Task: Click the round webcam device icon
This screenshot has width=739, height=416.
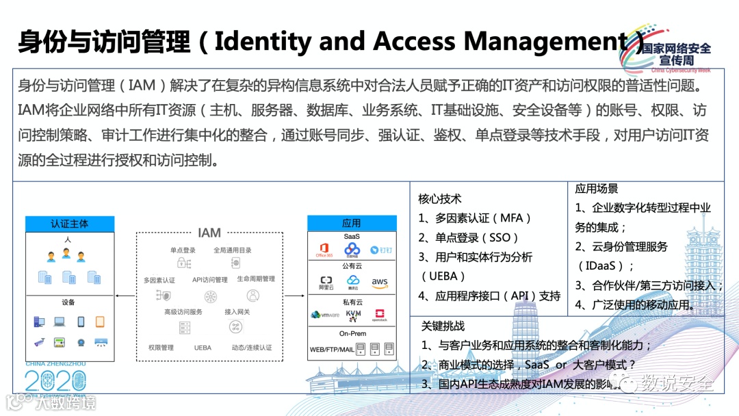Action: point(81,343)
